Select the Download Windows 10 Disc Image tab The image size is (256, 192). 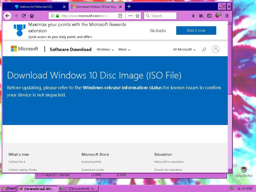[x=97, y=7]
